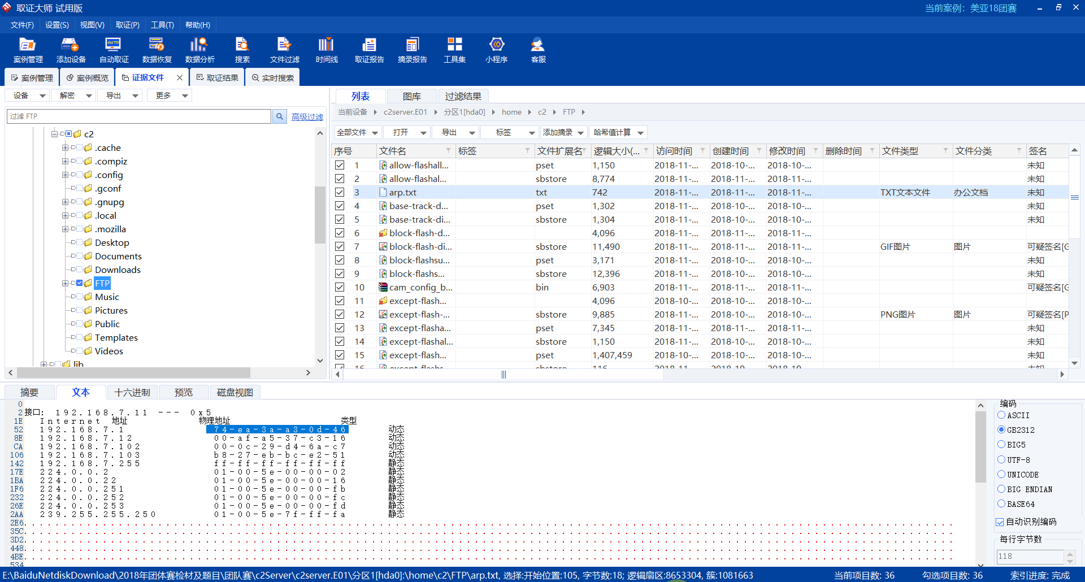Start 自动取证 from the toolbar
The image size is (1085, 582).
point(114,50)
